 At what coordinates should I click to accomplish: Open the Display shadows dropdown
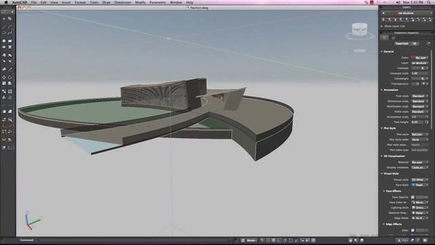point(420,167)
